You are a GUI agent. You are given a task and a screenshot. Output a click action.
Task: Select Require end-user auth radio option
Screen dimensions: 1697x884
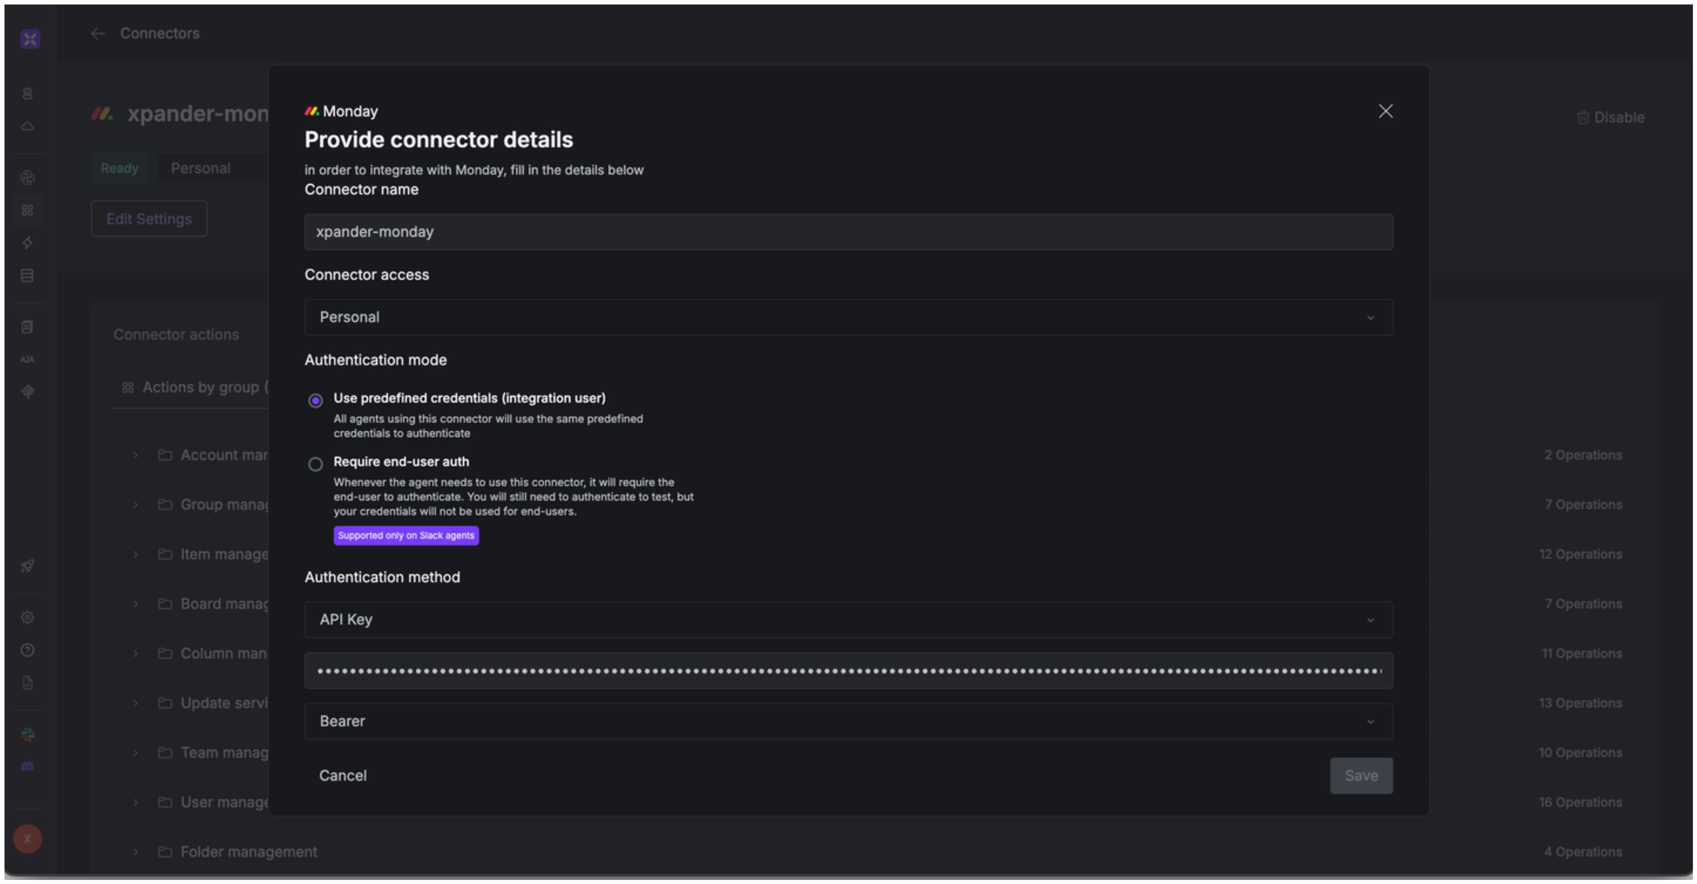coord(315,464)
